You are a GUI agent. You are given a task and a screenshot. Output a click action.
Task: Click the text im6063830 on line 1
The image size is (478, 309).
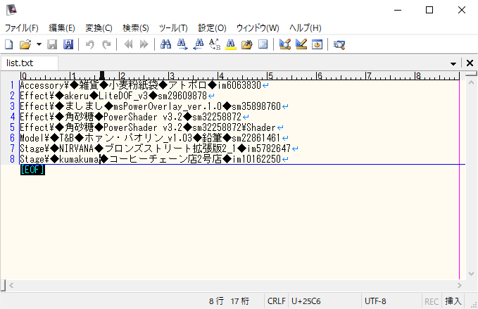point(239,85)
